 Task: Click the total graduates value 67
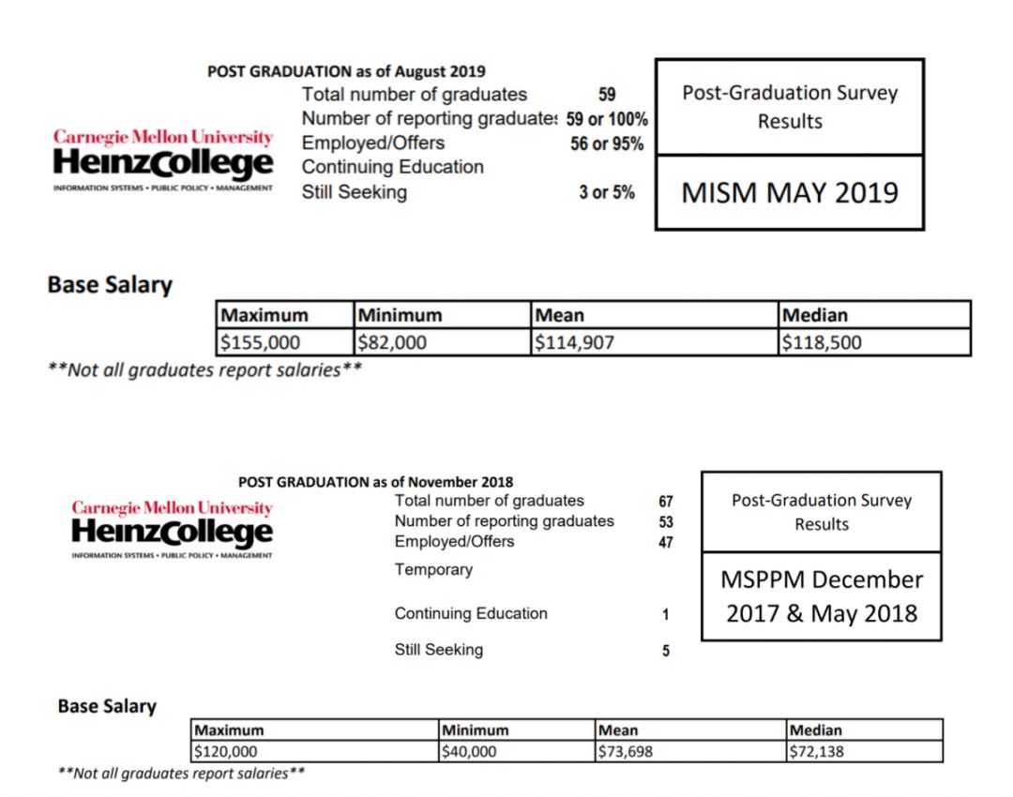(x=666, y=502)
